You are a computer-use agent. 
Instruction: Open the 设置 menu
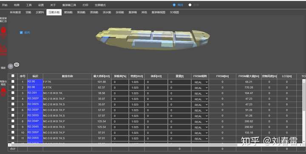coord(41,5)
